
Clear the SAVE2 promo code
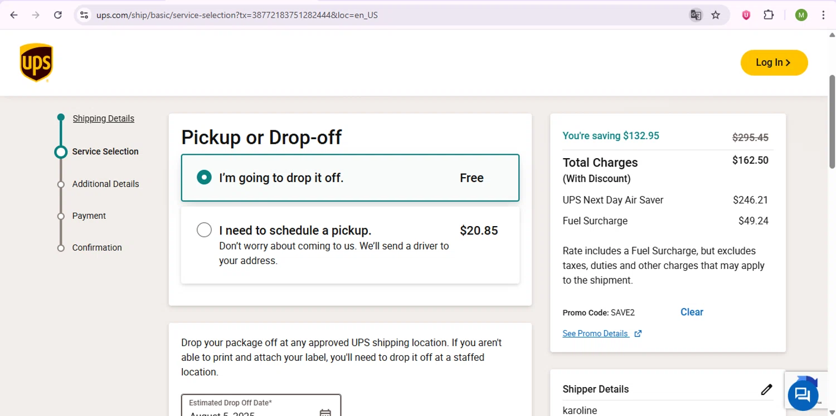pyautogui.click(x=692, y=312)
